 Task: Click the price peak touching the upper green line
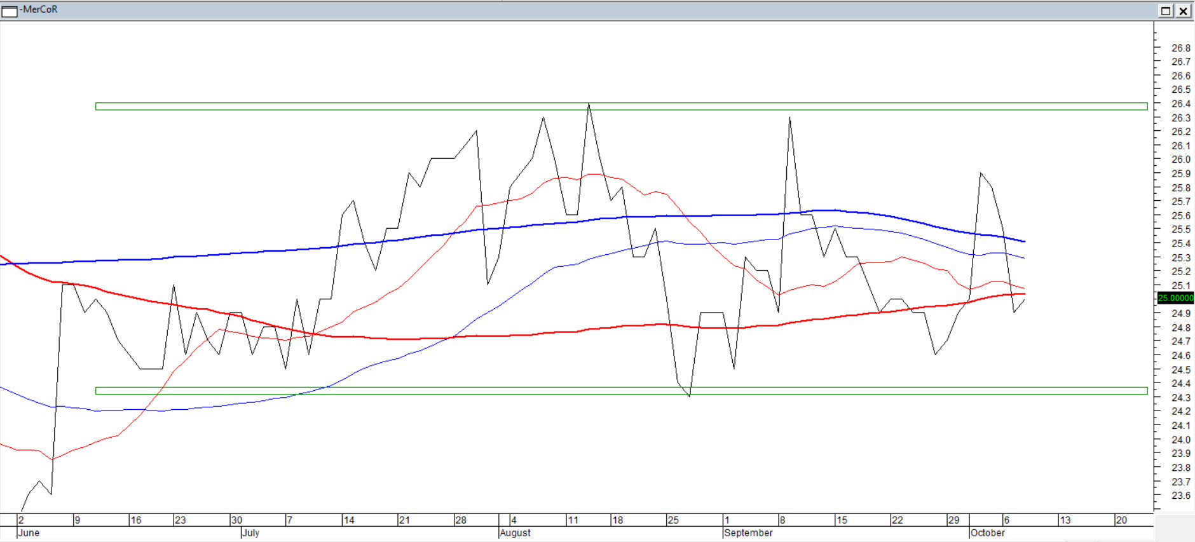(589, 105)
